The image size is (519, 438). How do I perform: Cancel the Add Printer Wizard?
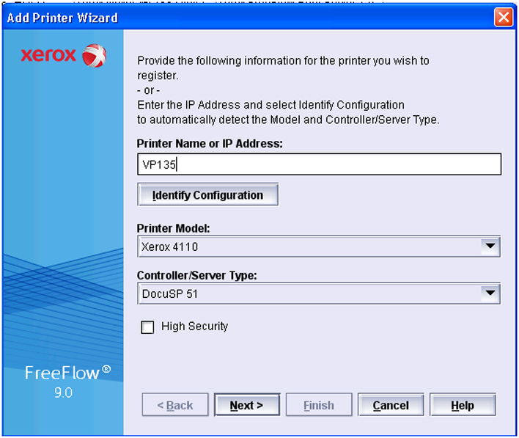point(391,405)
